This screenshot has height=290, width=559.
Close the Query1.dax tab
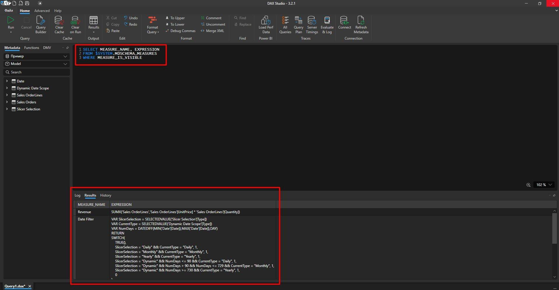pyautogui.click(x=30, y=286)
